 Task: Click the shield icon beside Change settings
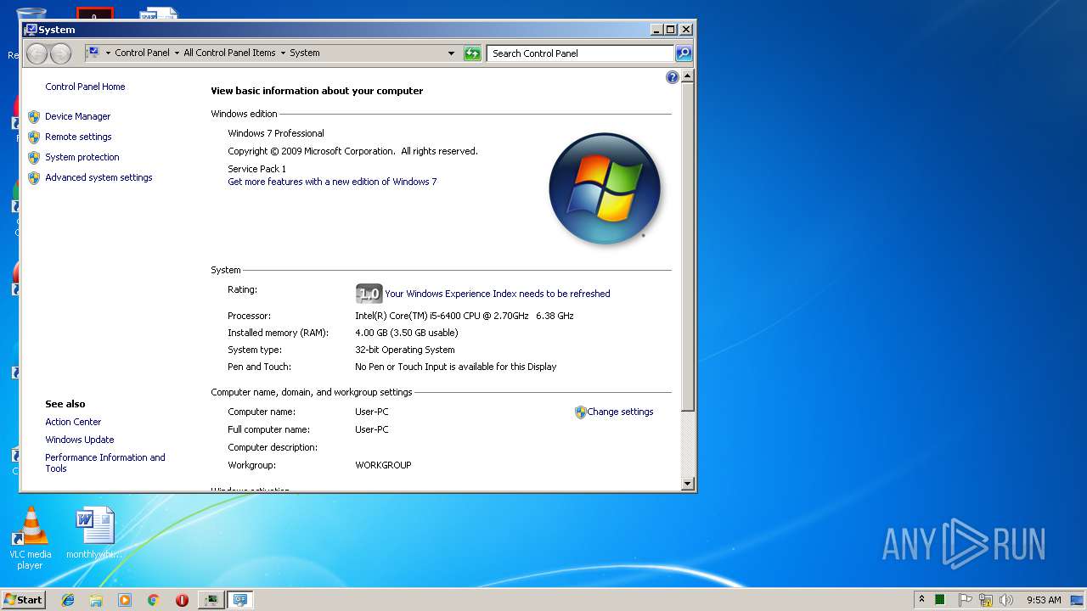coord(581,412)
